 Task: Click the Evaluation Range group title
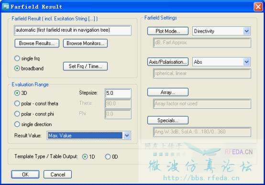(x=30, y=84)
